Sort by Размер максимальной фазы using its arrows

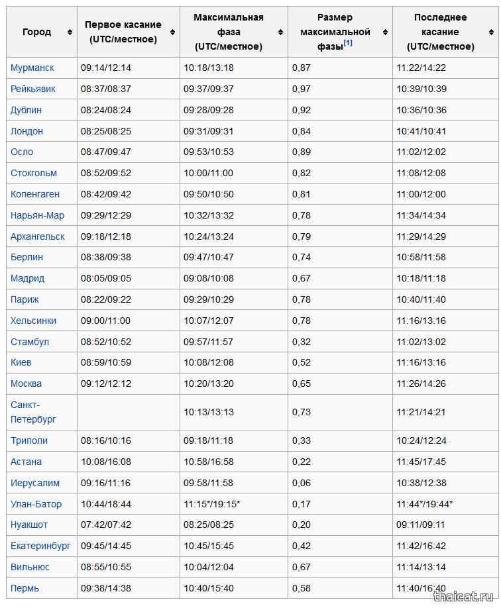click(385, 32)
